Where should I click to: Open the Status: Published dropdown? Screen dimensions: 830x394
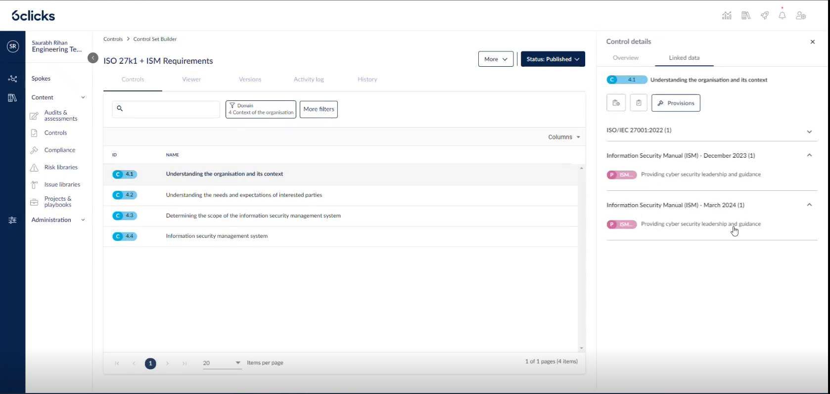click(553, 59)
